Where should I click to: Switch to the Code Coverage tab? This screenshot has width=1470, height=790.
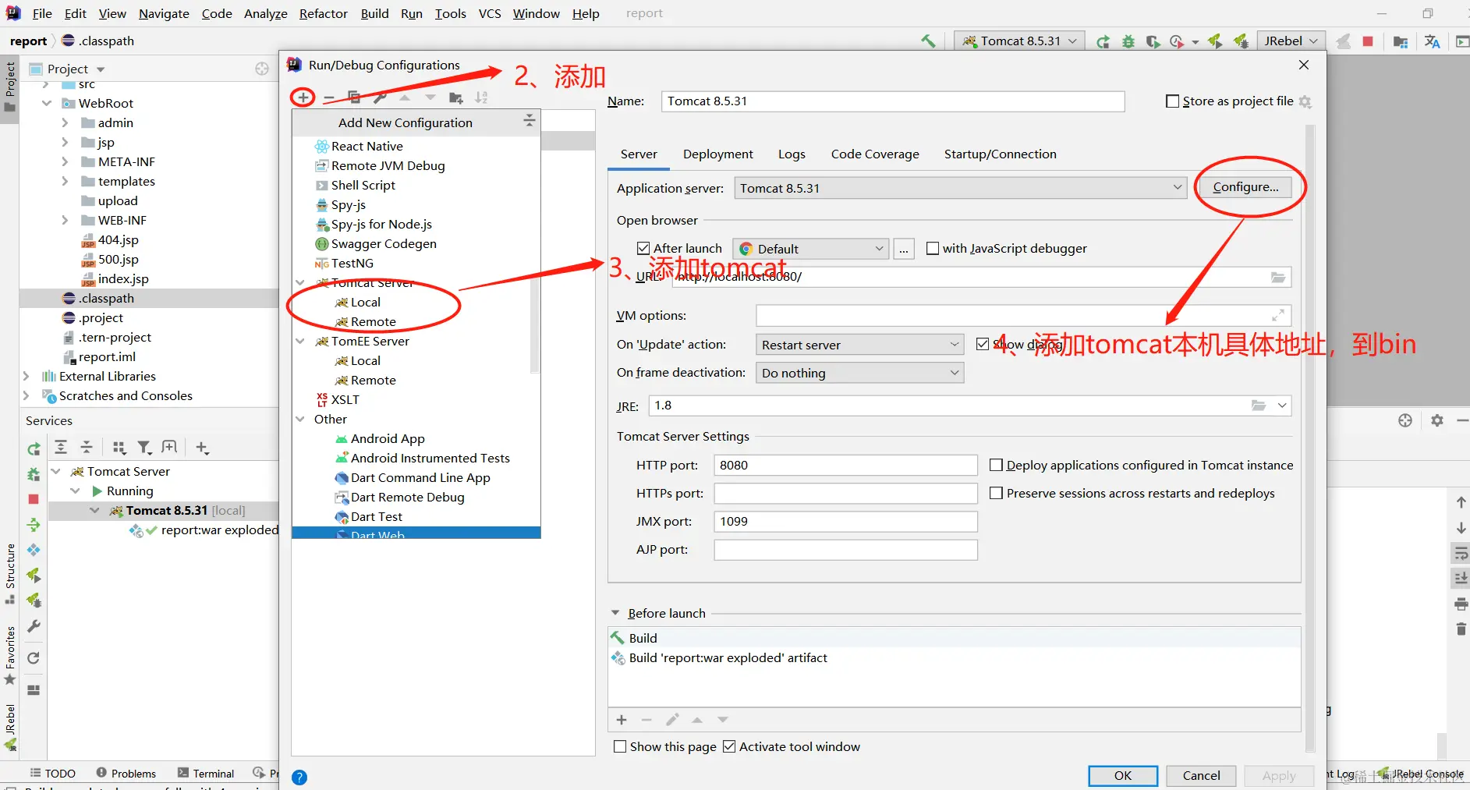click(x=875, y=154)
